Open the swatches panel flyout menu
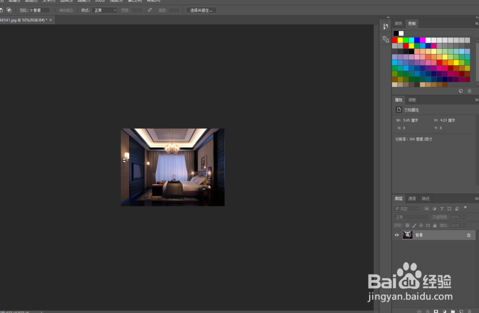Viewport: 479px width, 313px height. (477, 23)
